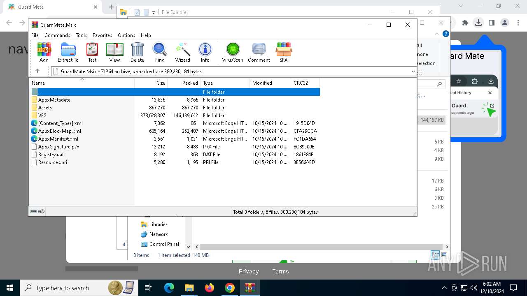This screenshot has width=527, height=296.
Task: Add an archive Comment
Action: pyautogui.click(x=259, y=52)
